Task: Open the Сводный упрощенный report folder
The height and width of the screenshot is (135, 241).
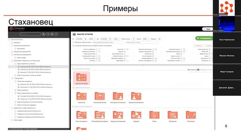Action: (x=118, y=116)
